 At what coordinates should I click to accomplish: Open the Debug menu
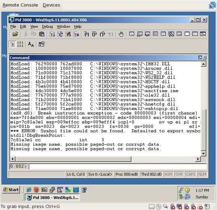[48, 27]
